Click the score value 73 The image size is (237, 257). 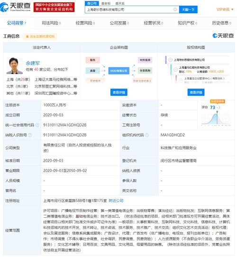coord(212,107)
